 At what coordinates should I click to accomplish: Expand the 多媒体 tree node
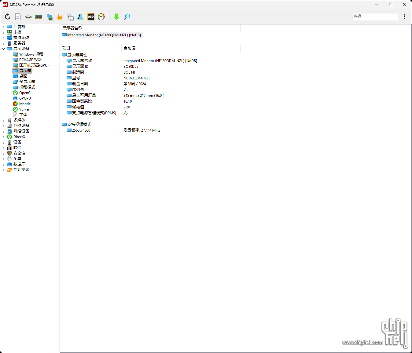click(x=4, y=120)
